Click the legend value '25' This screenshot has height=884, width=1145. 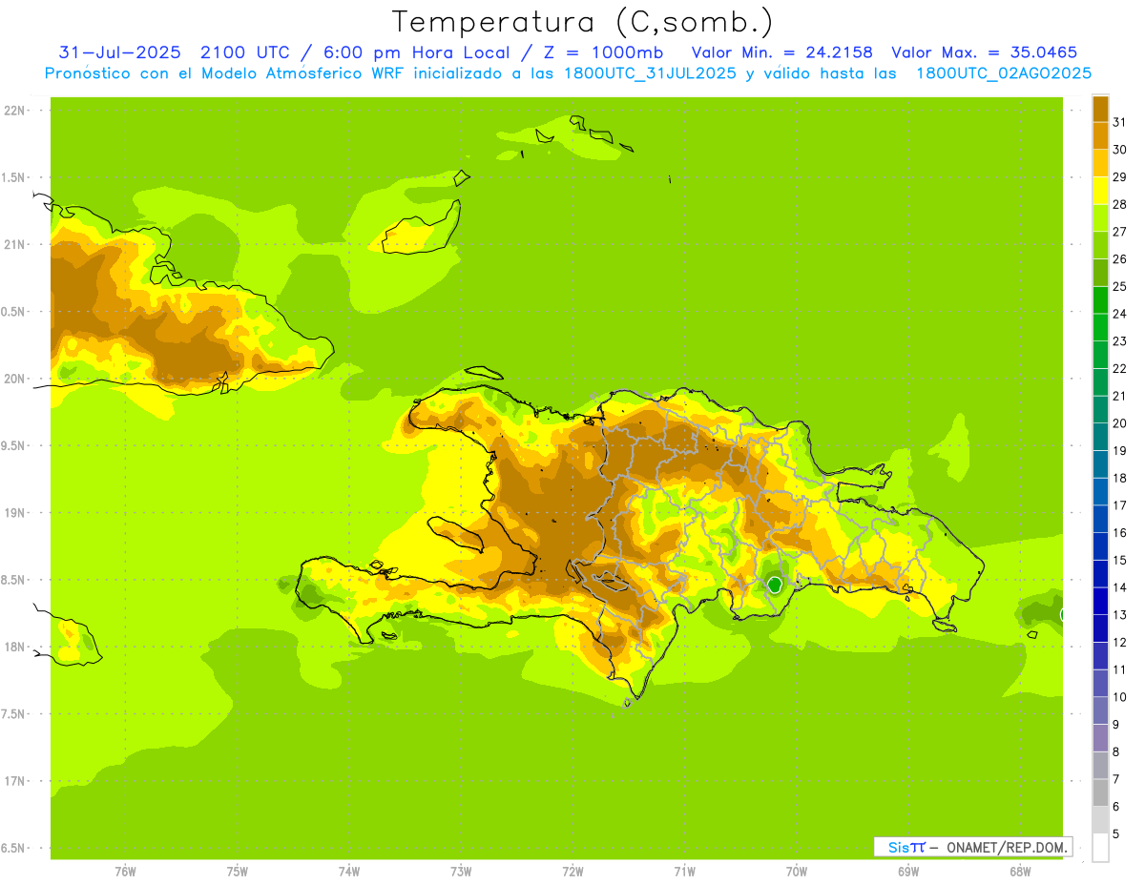point(1119,286)
